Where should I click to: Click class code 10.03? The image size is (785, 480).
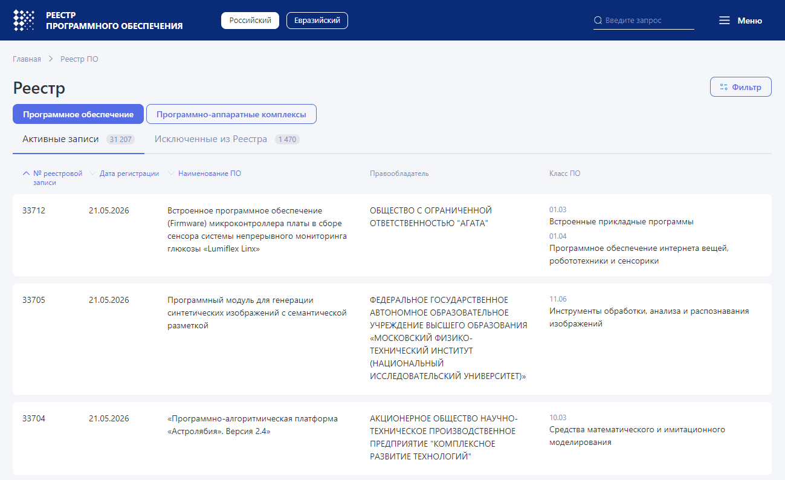pos(558,418)
